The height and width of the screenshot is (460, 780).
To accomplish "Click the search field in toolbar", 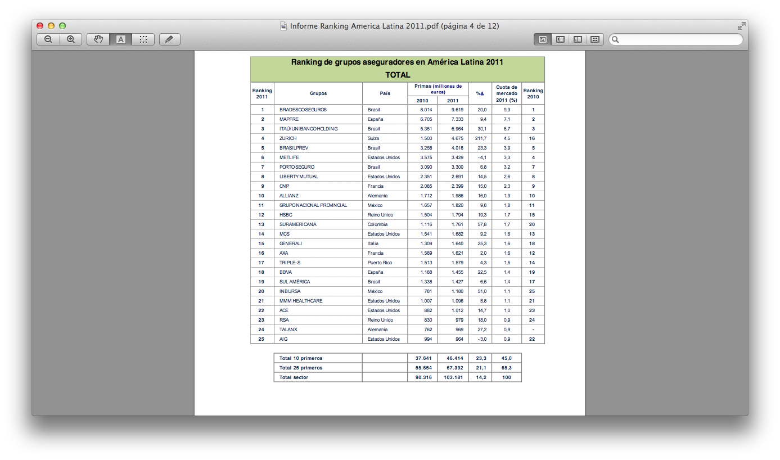I will [676, 39].
